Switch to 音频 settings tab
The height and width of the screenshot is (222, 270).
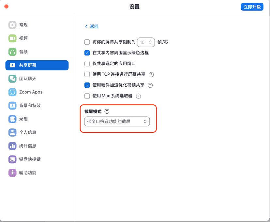pyautogui.click(x=23, y=52)
